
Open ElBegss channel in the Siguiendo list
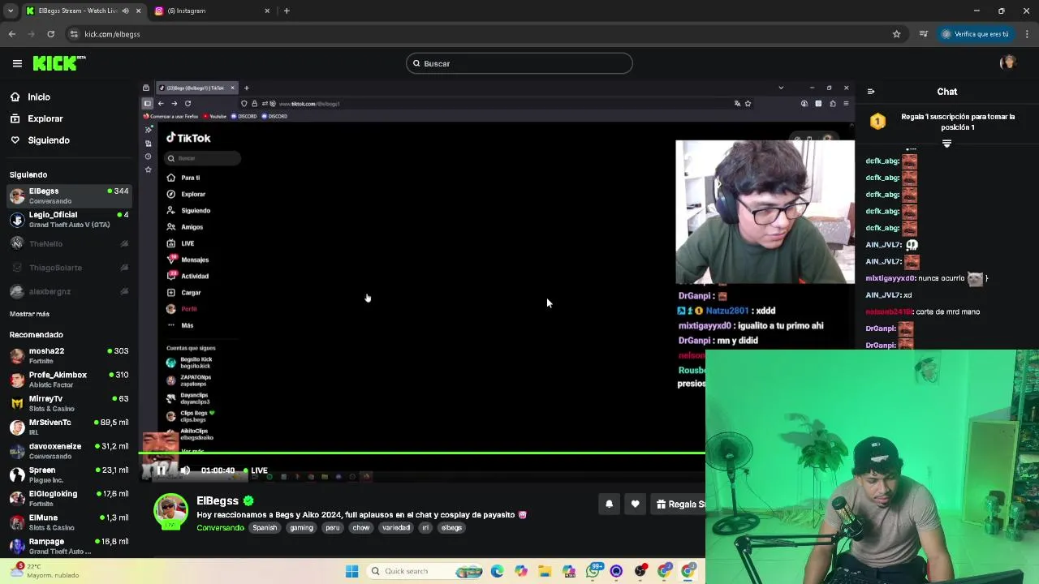click(x=69, y=195)
